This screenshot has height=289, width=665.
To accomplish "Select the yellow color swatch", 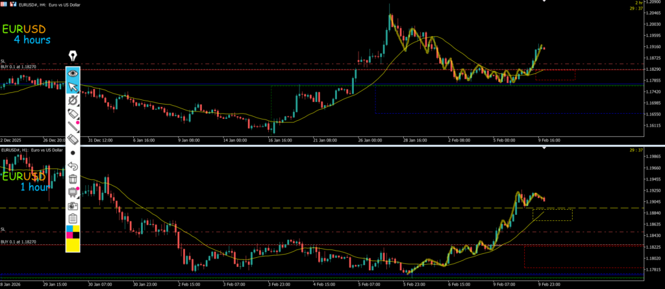I will tap(73, 245).
